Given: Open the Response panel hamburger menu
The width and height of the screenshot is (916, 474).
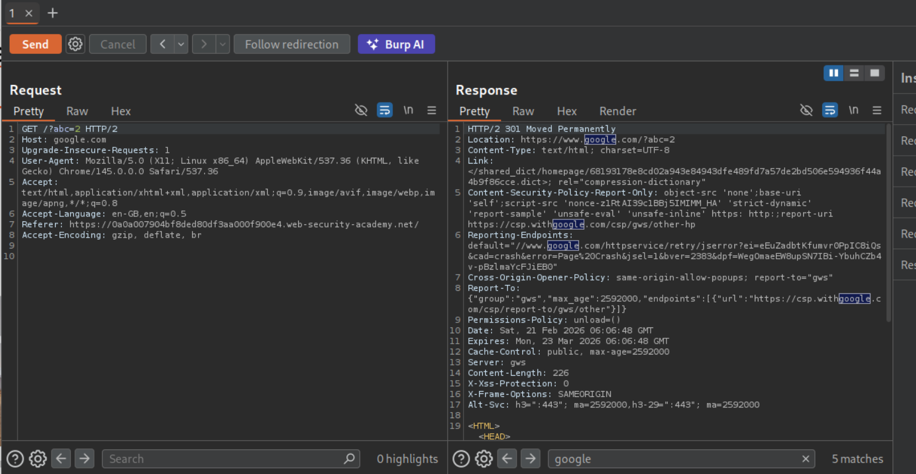Looking at the screenshot, I should click(877, 110).
